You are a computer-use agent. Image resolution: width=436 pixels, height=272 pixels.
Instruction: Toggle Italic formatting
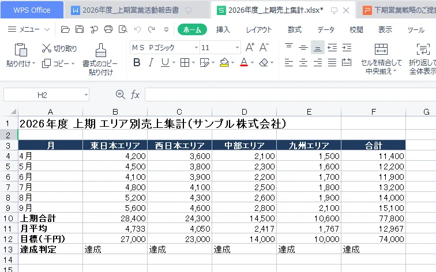point(151,63)
